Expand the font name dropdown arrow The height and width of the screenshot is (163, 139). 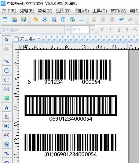[68, 30]
